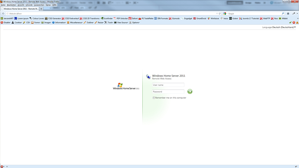This screenshot has height=168, width=299.
Task: Open the CSS3 2D Transforms bookmark
Action: 90,19
